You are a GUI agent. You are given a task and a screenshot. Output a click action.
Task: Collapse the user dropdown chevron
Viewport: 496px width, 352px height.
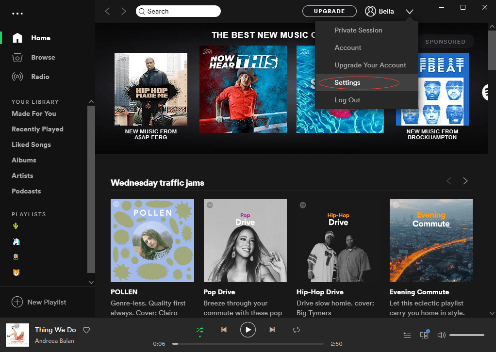[x=409, y=12]
